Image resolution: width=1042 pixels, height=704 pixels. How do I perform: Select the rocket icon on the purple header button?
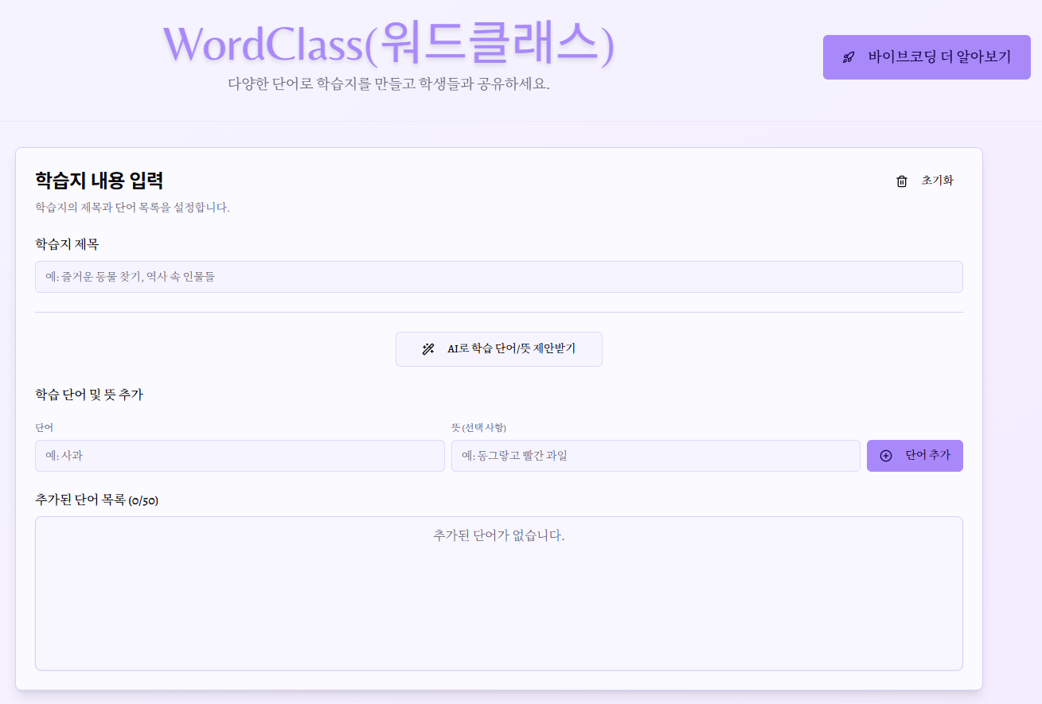(846, 57)
